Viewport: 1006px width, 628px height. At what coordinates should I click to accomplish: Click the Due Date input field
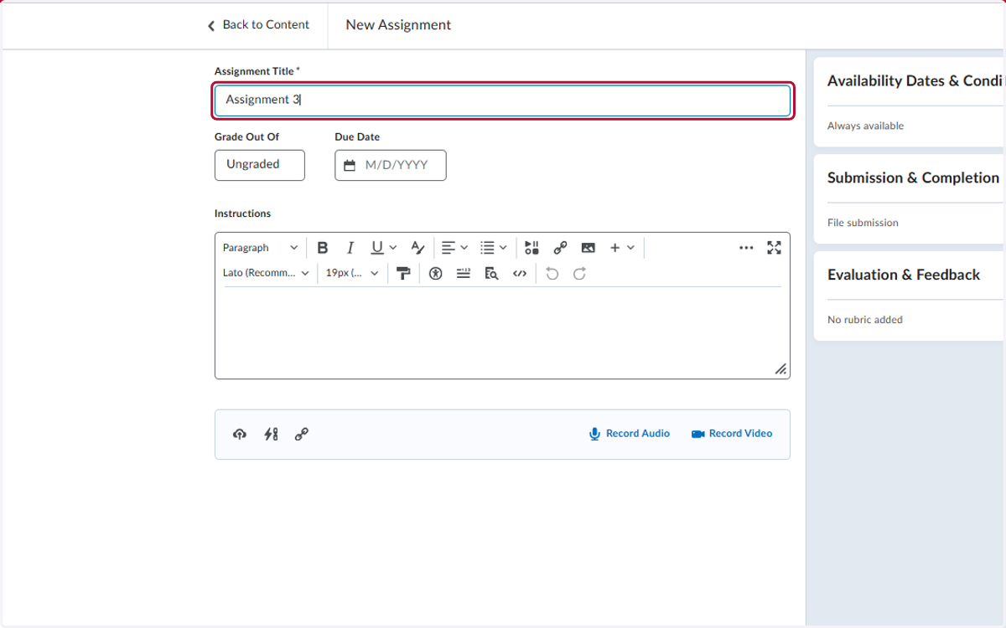pyautogui.click(x=391, y=165)
